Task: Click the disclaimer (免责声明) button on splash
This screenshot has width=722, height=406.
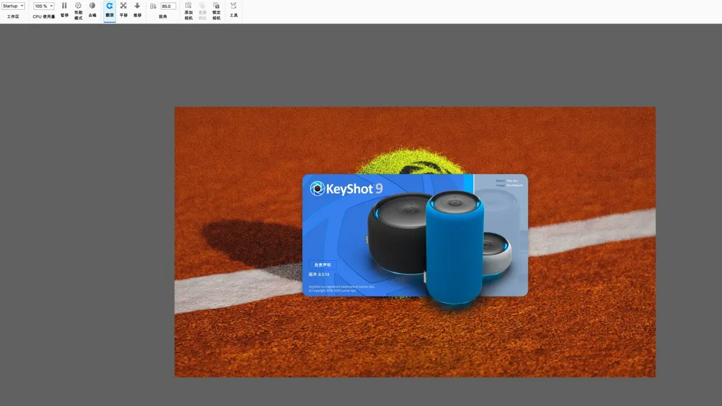Action: pyautogui.click(x=322, y=265)
